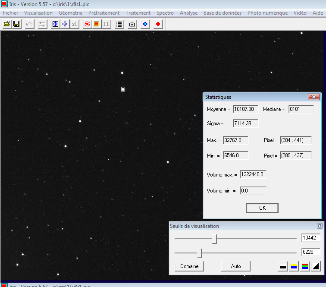Open the Vidéo menu
Viewport: 326px width, 287px height.
[x=300, y=13]
